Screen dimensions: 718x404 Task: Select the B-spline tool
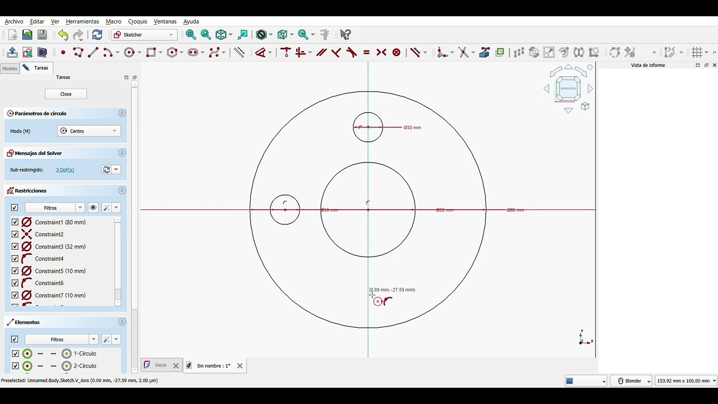pos(214,52)
